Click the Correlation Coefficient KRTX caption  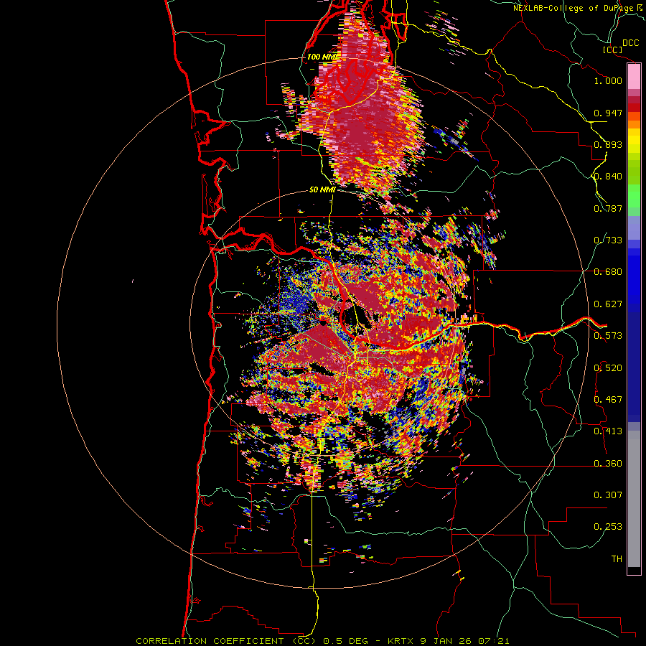pos(322,641)
